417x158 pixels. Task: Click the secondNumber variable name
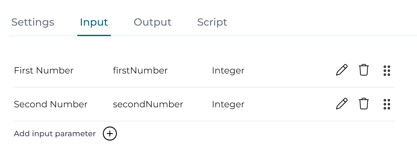point(148,104)
